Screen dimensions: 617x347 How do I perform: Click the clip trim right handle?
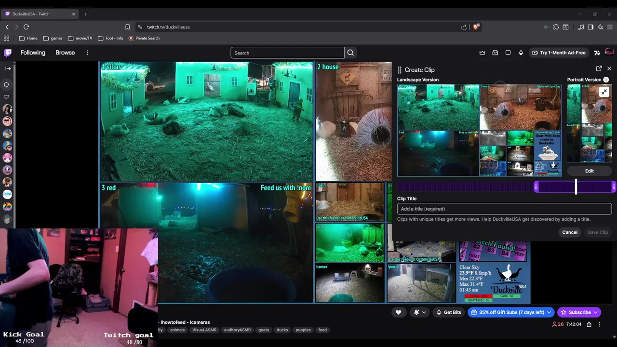(614, 187)
